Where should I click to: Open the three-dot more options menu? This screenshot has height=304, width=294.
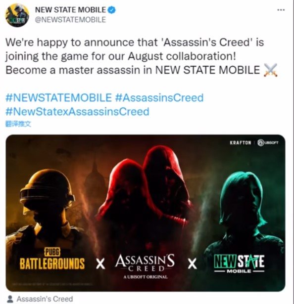pos(281,10)
